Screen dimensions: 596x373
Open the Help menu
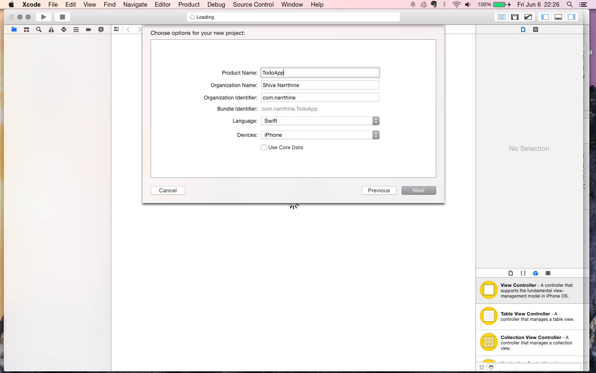tap(317, 5)
